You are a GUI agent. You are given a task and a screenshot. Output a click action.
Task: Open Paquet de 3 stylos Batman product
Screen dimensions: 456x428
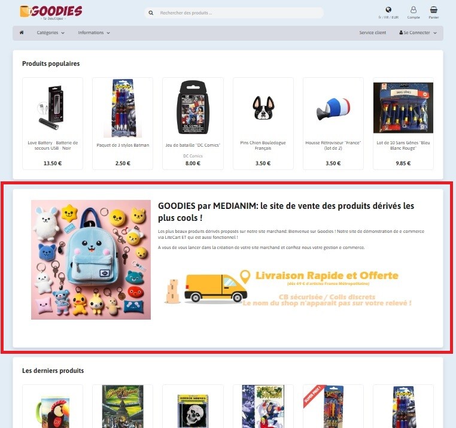123,123
